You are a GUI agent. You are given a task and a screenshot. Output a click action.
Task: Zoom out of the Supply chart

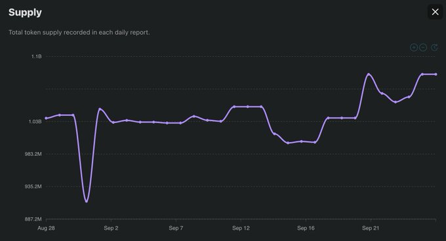423,47
